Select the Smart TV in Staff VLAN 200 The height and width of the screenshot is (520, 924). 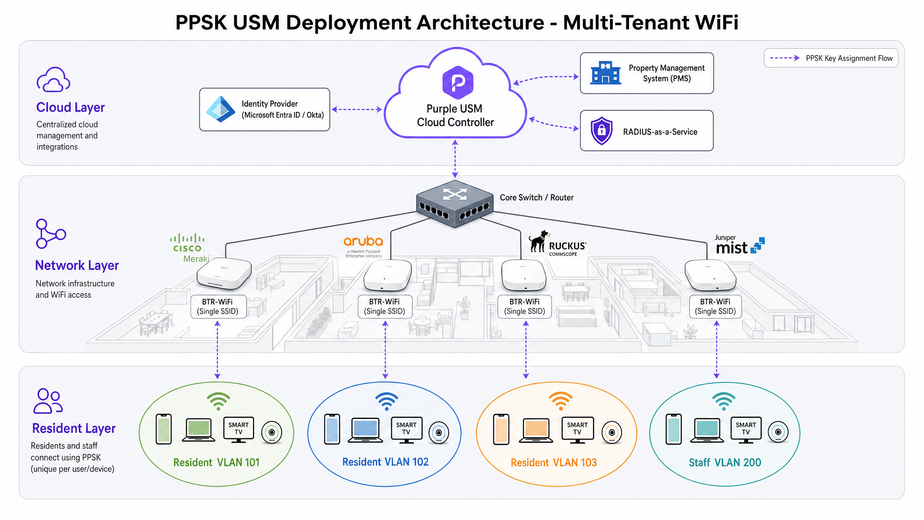point(746,430)
